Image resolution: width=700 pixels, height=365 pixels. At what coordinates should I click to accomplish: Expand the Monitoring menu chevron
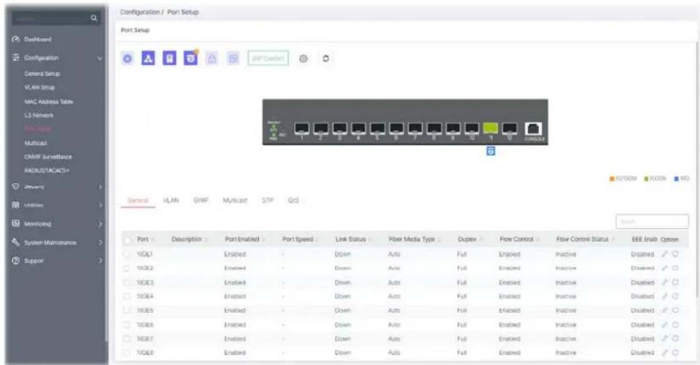pyautogui.click(x=100, y=224)
